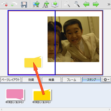Click the horizontal scrollbar right arrow
This screenshot has height=111, width=111.
pos(109,110)
